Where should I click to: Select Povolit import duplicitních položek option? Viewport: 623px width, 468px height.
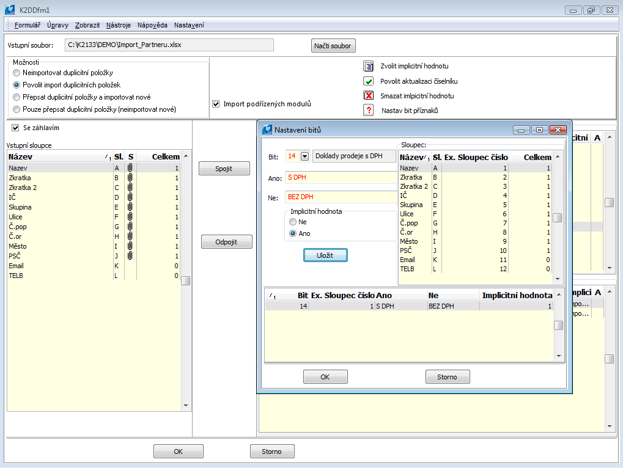pyautogui.click(x=17, y=85)
